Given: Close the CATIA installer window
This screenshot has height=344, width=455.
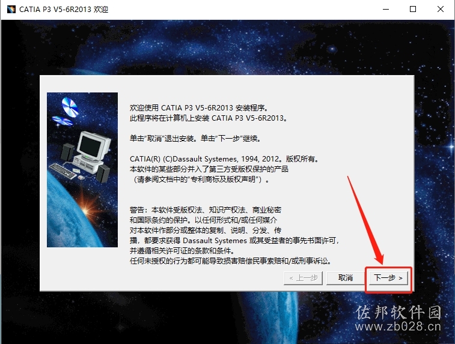Looking at the screenshot, I should (440, 9).
